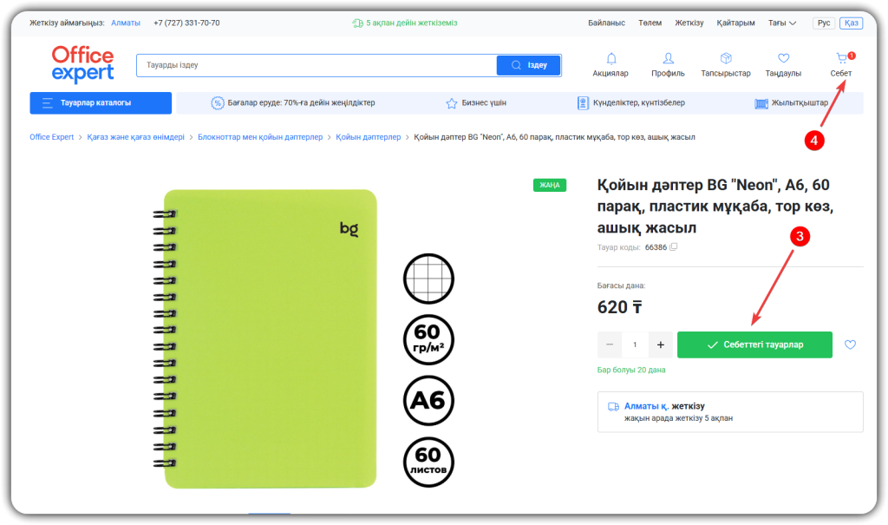Click the Алматы delivery truck icon
The image size is (888, 525).
(x=613, y=406)
